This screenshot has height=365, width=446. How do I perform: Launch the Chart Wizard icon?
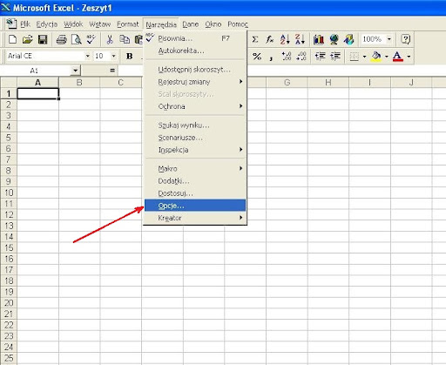click(319, 39)
